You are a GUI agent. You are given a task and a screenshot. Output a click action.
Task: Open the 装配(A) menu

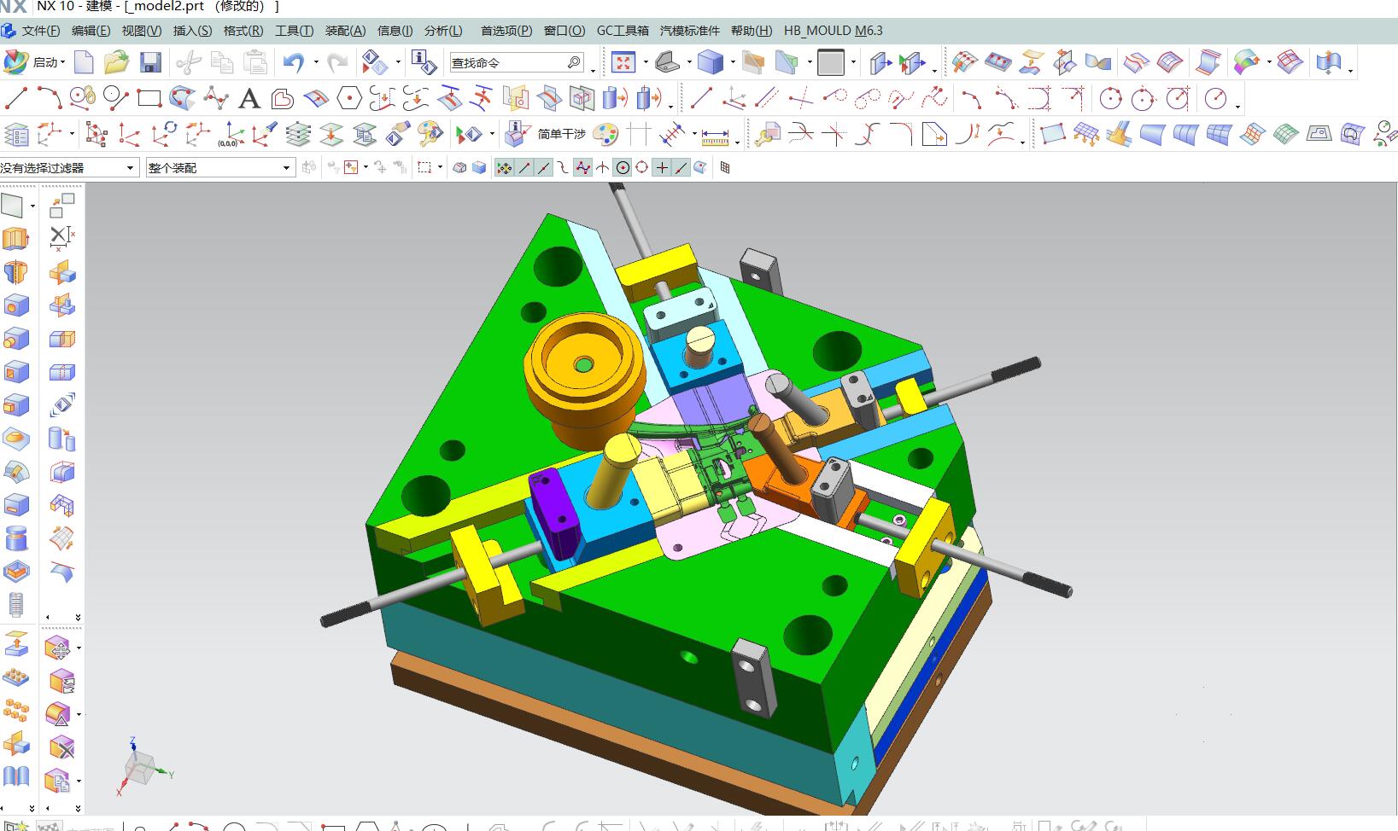click(x=345, y=31)
